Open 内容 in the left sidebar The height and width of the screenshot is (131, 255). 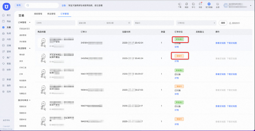pyautogui.click(x=7, y=39)
